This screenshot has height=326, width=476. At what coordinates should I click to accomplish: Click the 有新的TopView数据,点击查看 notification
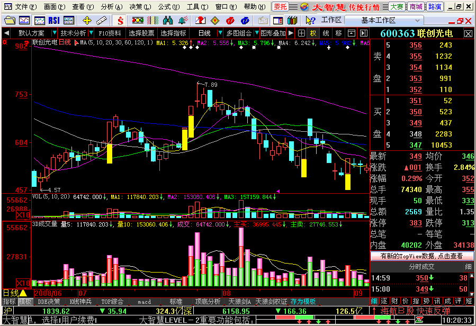pyautogui.click(x=421, y=256)
